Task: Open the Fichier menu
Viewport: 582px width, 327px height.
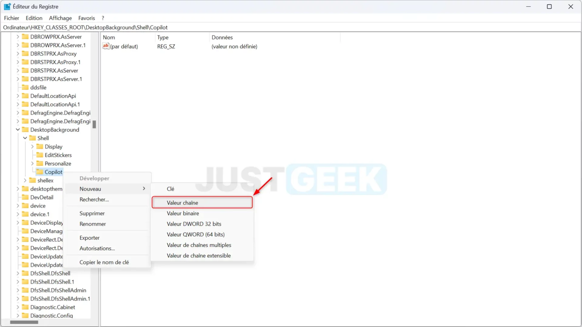Action: [x=12, y=18]
